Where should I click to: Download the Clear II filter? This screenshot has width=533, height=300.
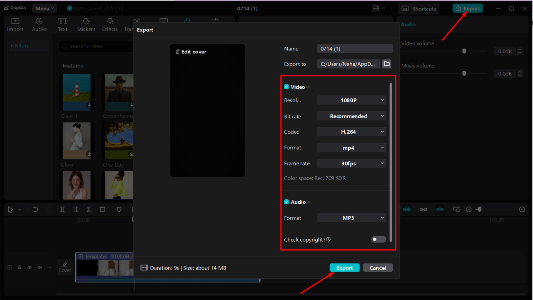tap(89, 106)
